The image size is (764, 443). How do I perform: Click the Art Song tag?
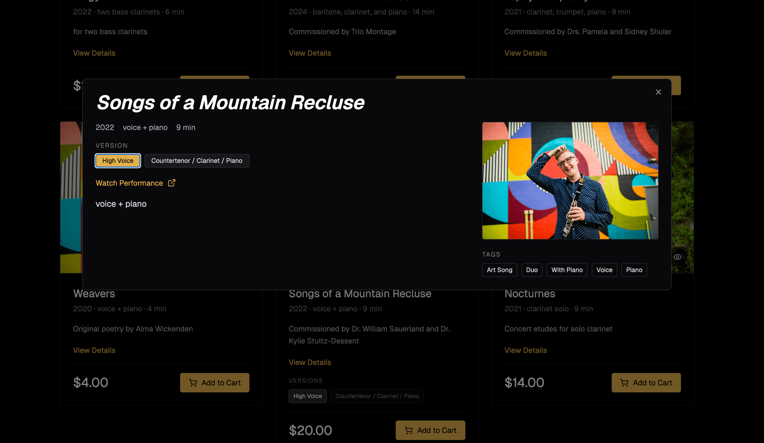pyautogui.click(x=499, y=270)
